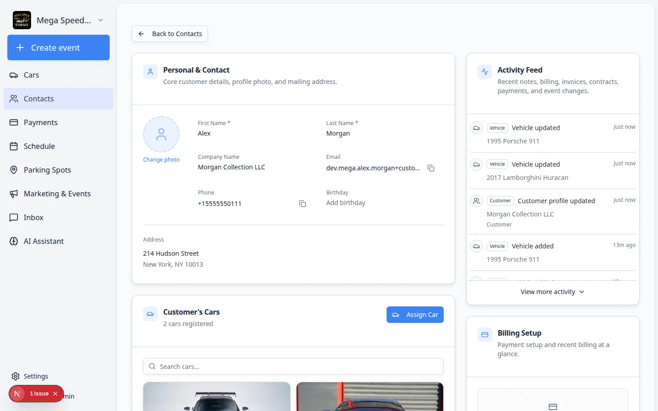658x411 pixels.
Task: Open Cars in the sidebar
Action: (x=58, y=75)
